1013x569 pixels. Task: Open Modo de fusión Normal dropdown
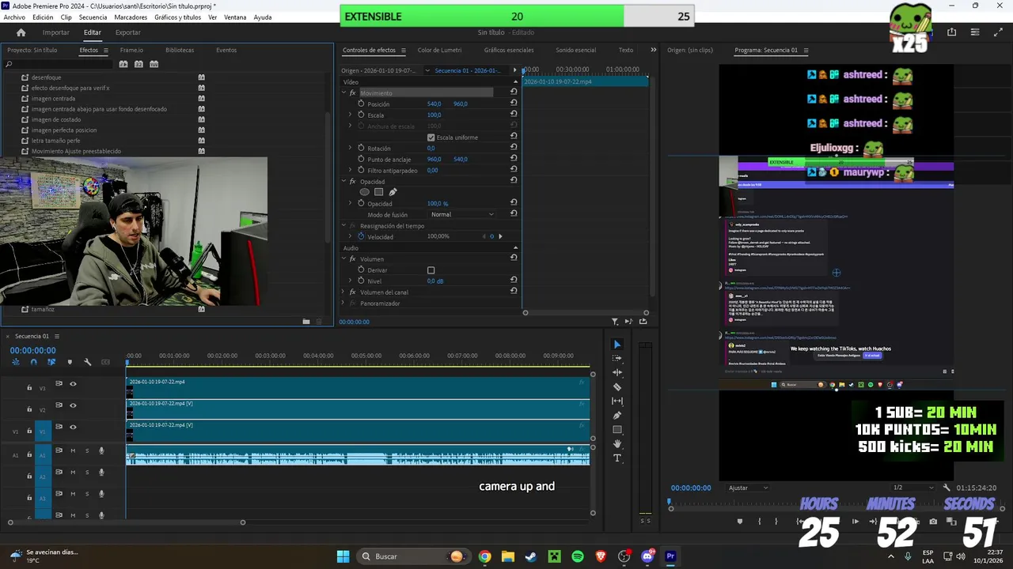point(463,214)
